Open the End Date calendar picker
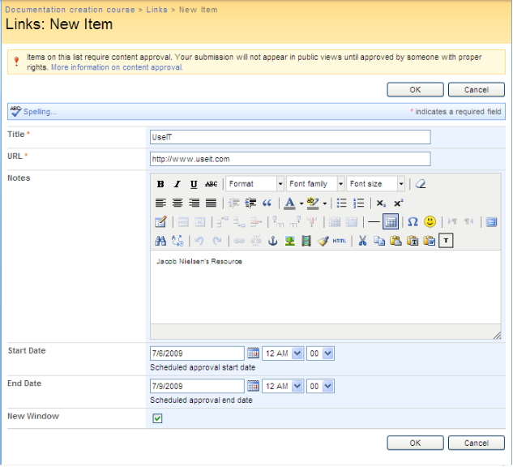 253,386
